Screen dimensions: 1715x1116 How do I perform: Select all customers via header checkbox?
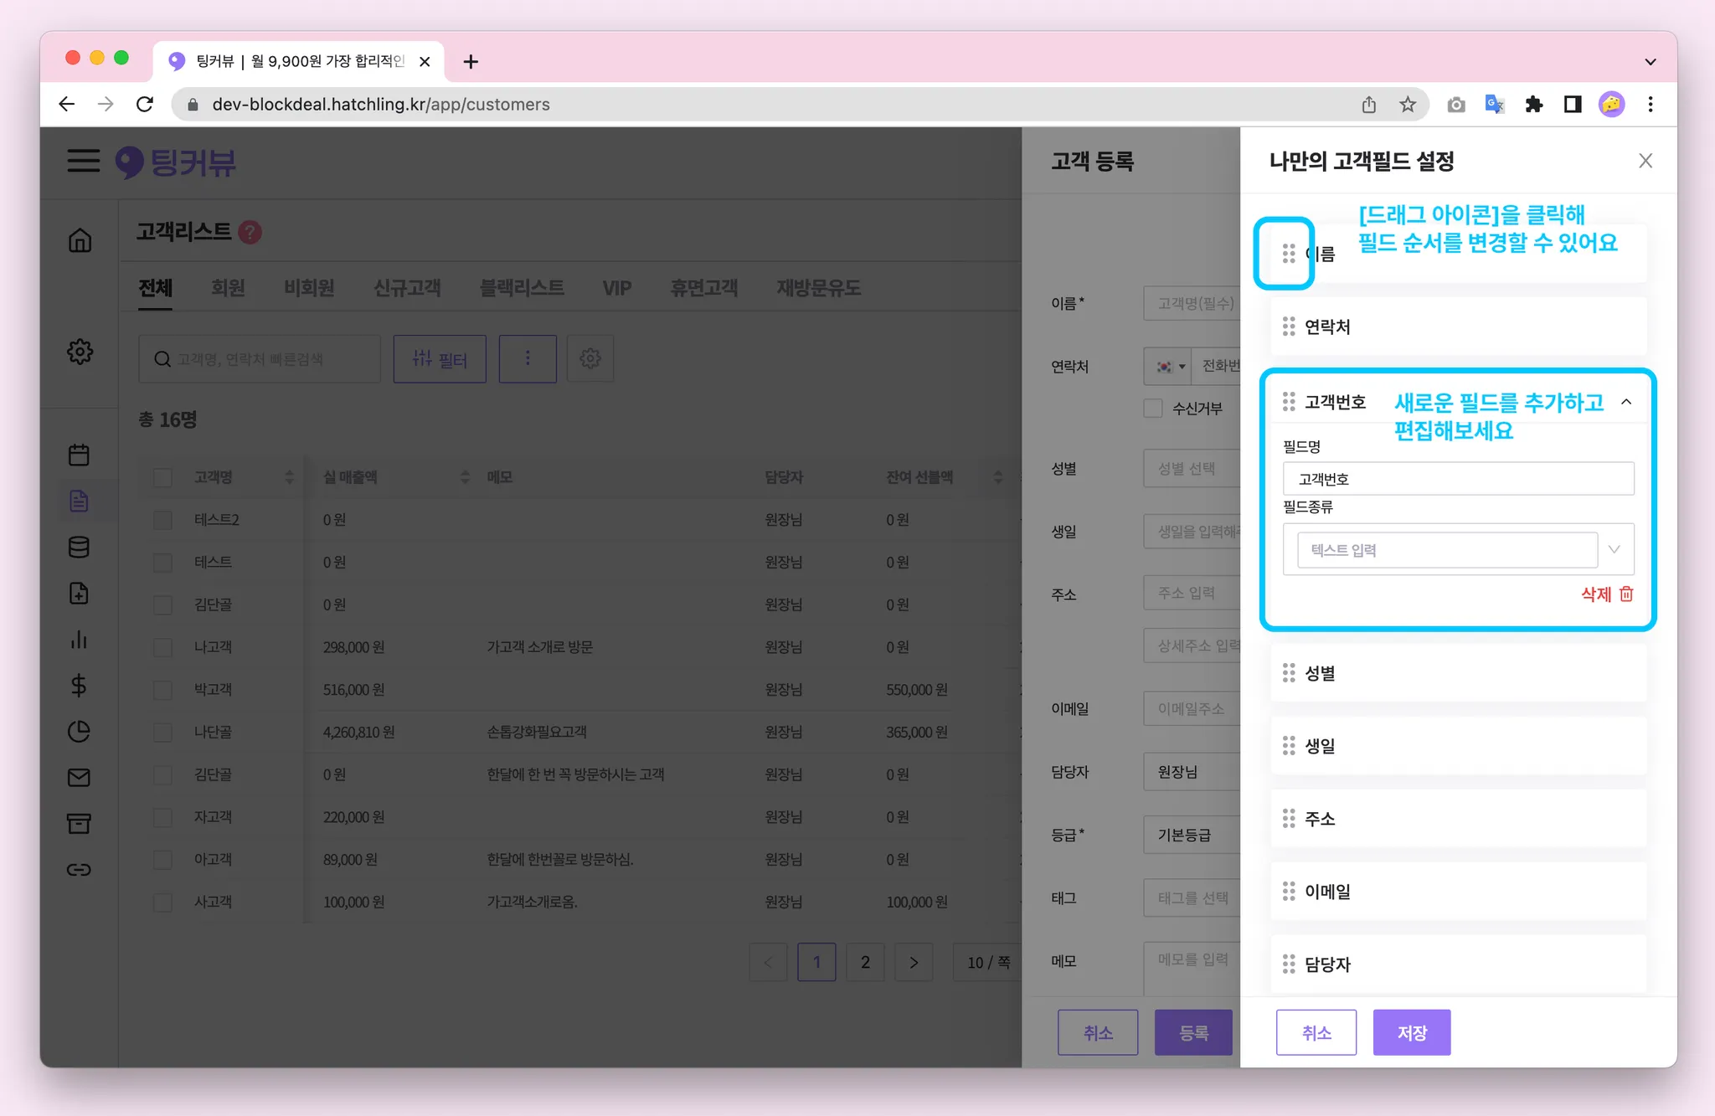point(162,477)
